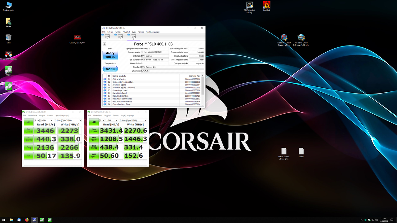Launch FurMark desktop shortcut
The height and width of the screenshot is (223, 397).
coord(267,6)
